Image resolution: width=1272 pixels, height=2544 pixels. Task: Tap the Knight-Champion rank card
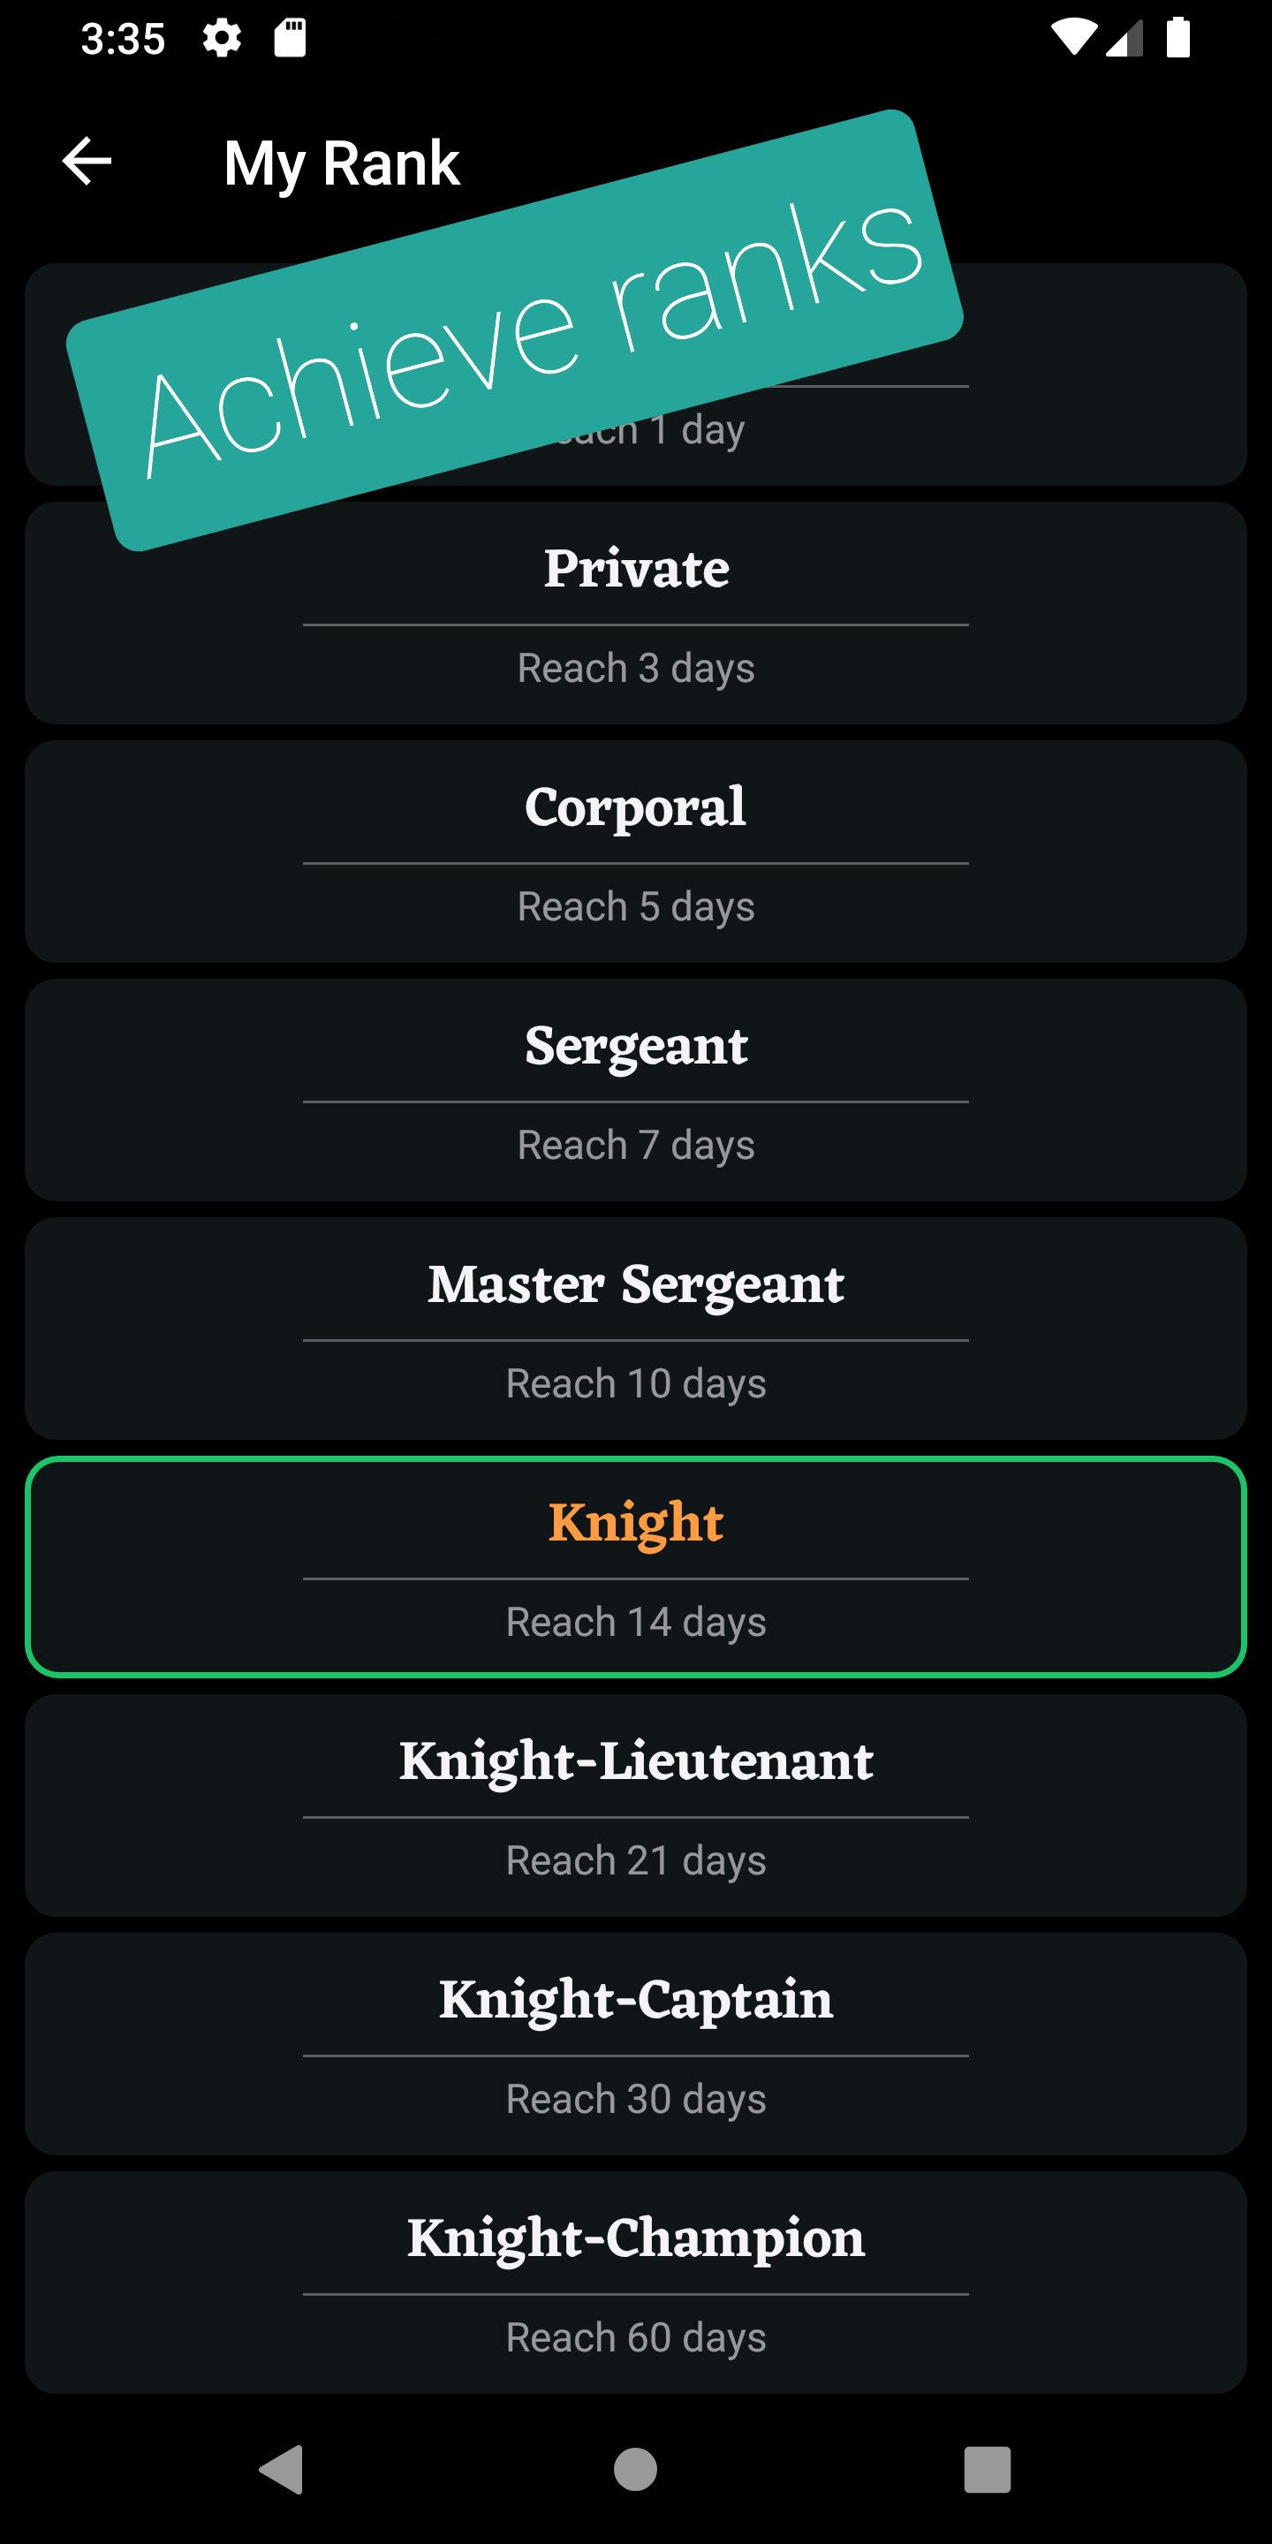pyautogui.click(x=636, y=2283)
